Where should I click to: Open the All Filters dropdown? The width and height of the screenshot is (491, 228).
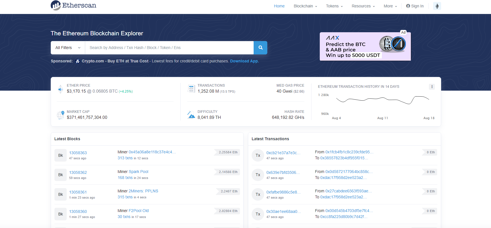tap(68, 48)
